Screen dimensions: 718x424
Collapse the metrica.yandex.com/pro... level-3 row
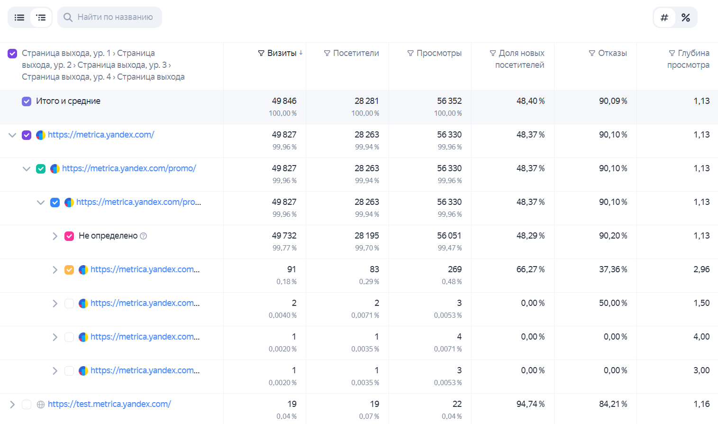pyautogui.click(x=41, y=203)
